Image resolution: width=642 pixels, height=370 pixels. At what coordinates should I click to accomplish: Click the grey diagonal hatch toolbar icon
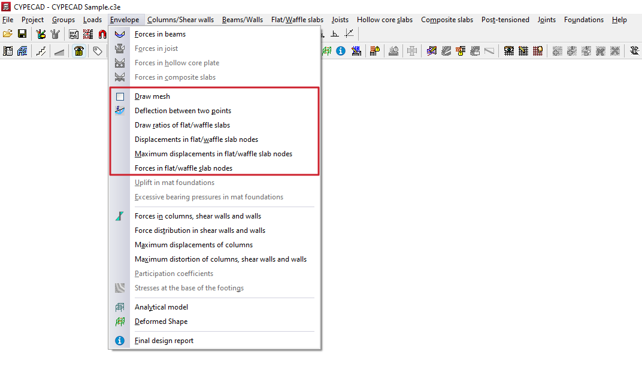pyautogui.click(x=446, y=51)
